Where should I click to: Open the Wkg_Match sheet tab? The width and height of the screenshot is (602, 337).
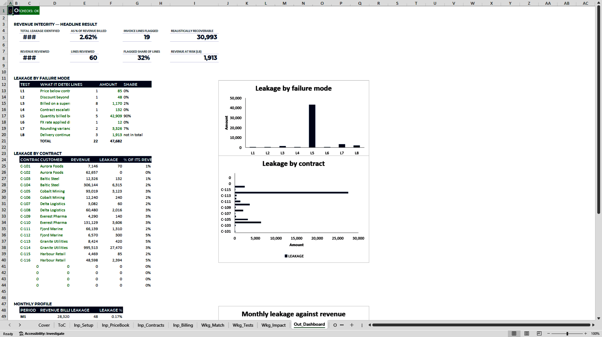[213, 325]
